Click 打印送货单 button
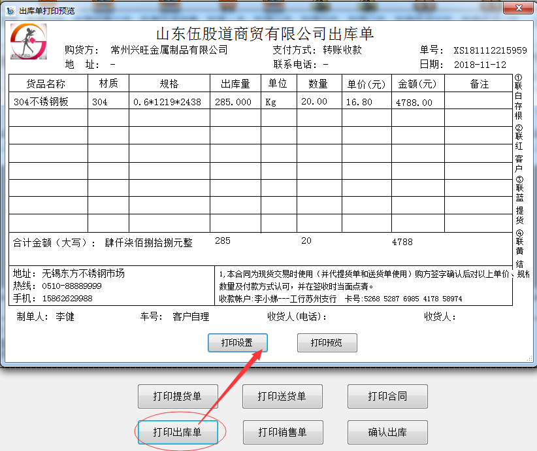This screenshot has width=537, height=451. 282,396
